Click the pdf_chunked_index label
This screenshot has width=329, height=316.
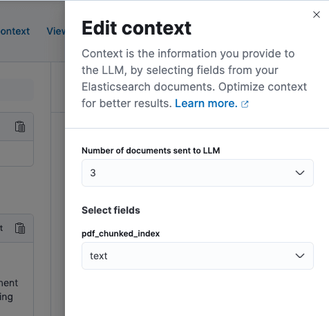coord(120,234)
